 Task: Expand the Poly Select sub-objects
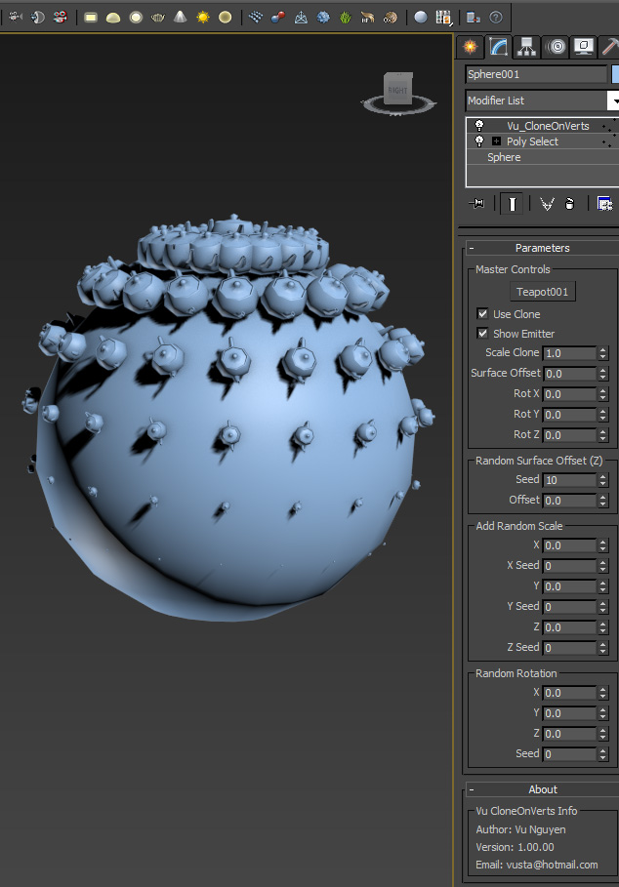[x=496, y=141]
